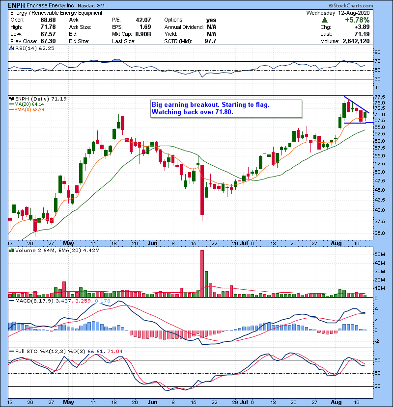Click the stochastic %D value 71.04

[114, 352]
